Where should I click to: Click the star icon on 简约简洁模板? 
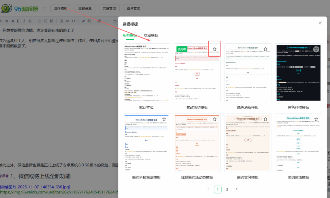316,119
